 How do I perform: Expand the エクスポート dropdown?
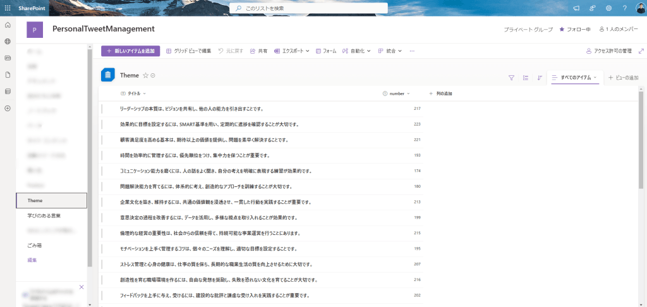click(292, 51)
